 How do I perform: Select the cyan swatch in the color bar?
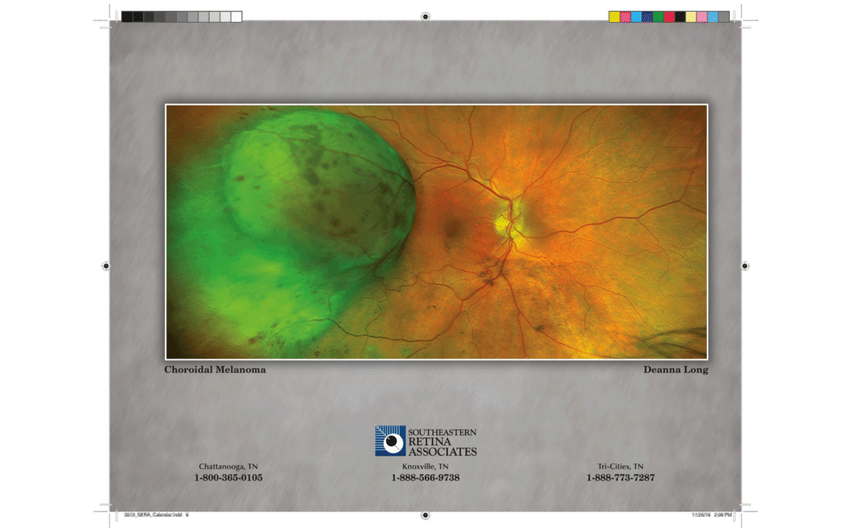coord(637,17)
